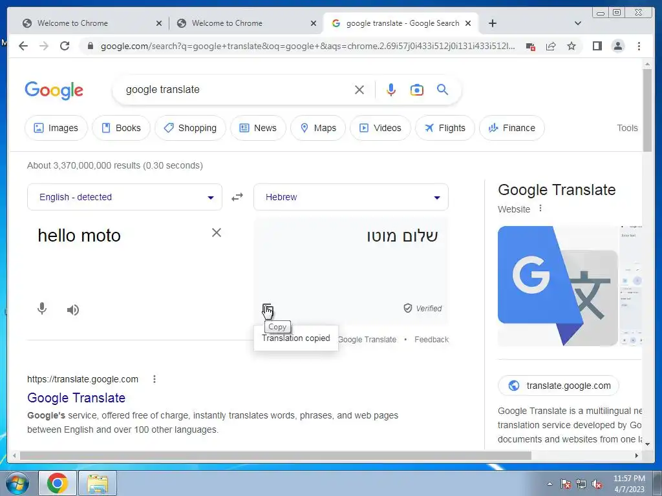Submit search using the magnifier icon
The height and width of the screenshot is (496, 662).
coord(442,89)
